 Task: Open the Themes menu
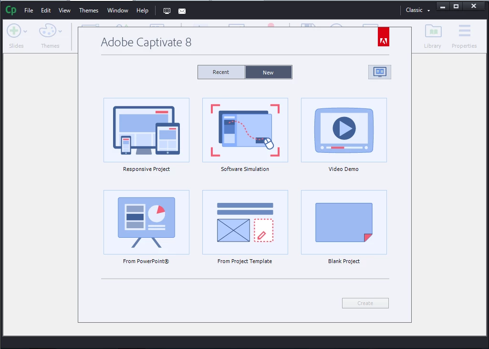tap(89, 11)
